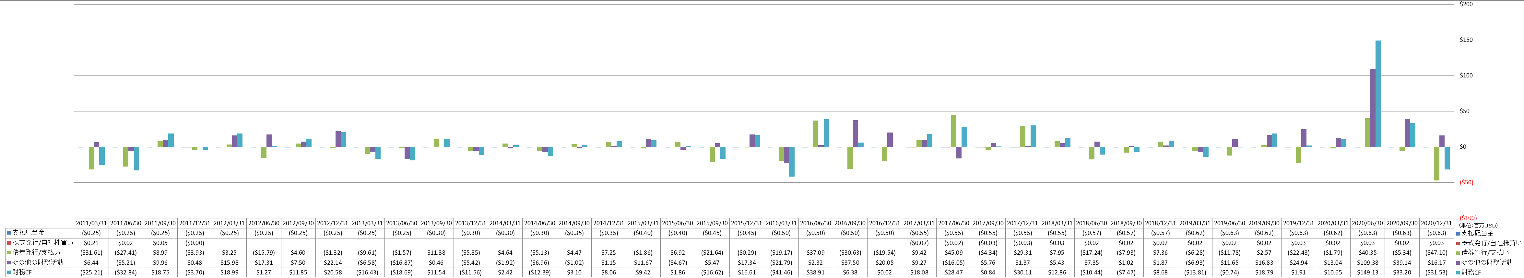Click the ($32.84) 財務CF cell
The width and height of the screenshot is (1524, 278).
pos(125,273)
